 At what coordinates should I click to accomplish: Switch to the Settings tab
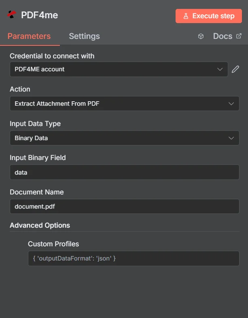point(84,36)
